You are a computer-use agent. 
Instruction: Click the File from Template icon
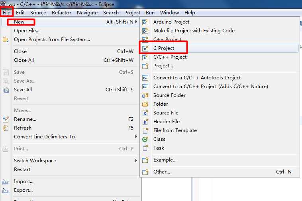tap(145, 130)
